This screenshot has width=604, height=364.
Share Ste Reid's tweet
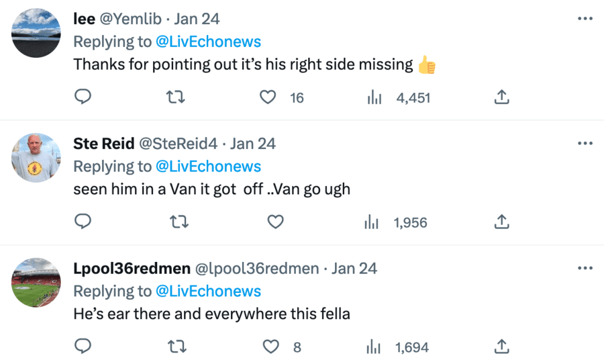click(501, 222)
